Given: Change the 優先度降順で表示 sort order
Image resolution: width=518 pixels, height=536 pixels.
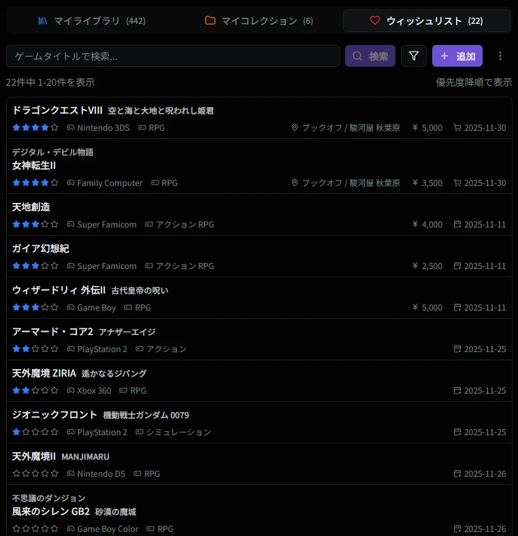Looking at the screenshot, I should tap(474, 82).
